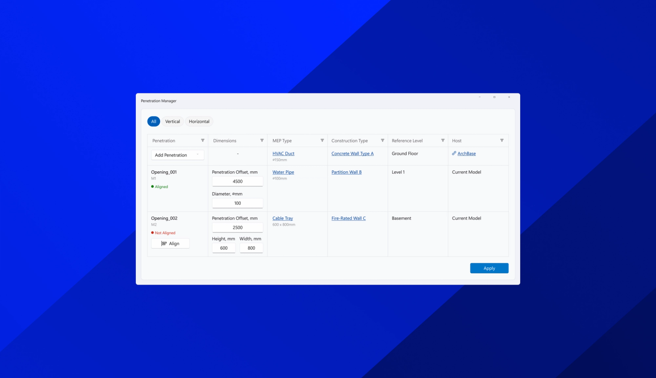This screenshot has height=378, width=656.
Task: Edit Opening_001 diameter 100 field
Action: (237, 203)
